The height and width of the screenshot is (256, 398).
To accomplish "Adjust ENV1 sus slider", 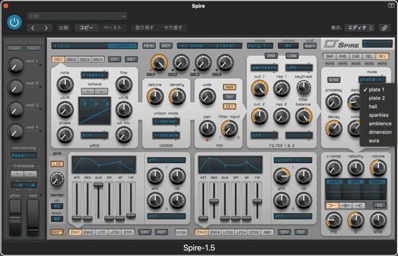I will pos(98,184).
